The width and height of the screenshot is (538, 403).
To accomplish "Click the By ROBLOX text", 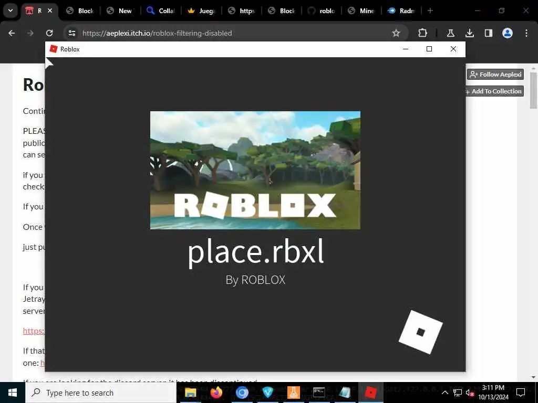I will click(255, 280).
